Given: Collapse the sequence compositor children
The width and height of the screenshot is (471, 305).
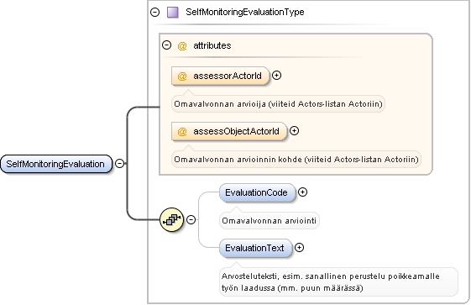Looking at the screenshot, I should click(191, 219).
